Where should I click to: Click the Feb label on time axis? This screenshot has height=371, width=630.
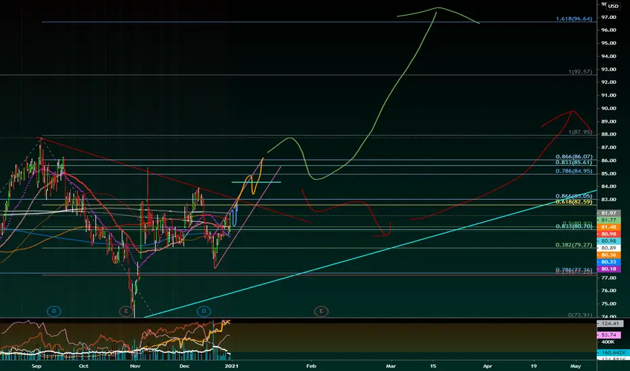[311, 366]
